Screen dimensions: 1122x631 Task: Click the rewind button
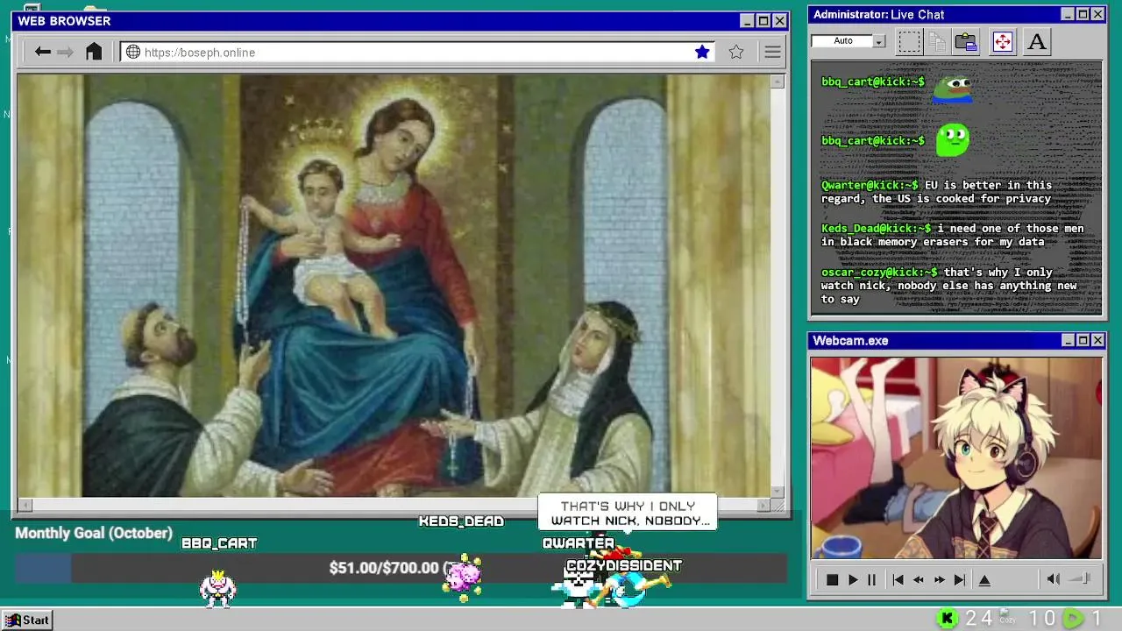coord(919,579)
